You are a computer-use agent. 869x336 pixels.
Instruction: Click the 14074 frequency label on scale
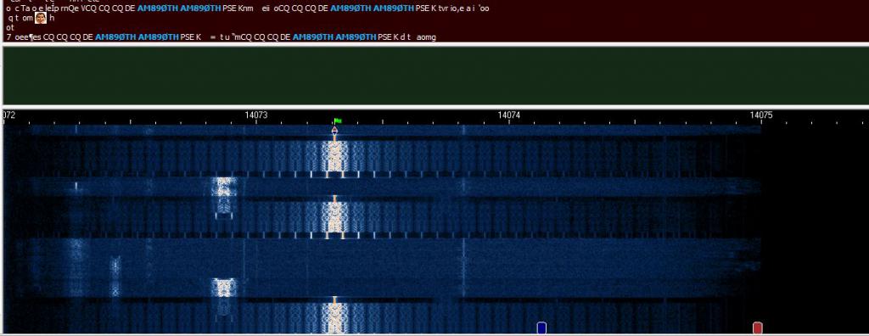pos(509,115)
